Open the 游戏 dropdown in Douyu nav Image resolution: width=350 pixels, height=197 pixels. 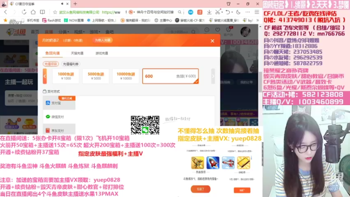click(x=94, y=32)
